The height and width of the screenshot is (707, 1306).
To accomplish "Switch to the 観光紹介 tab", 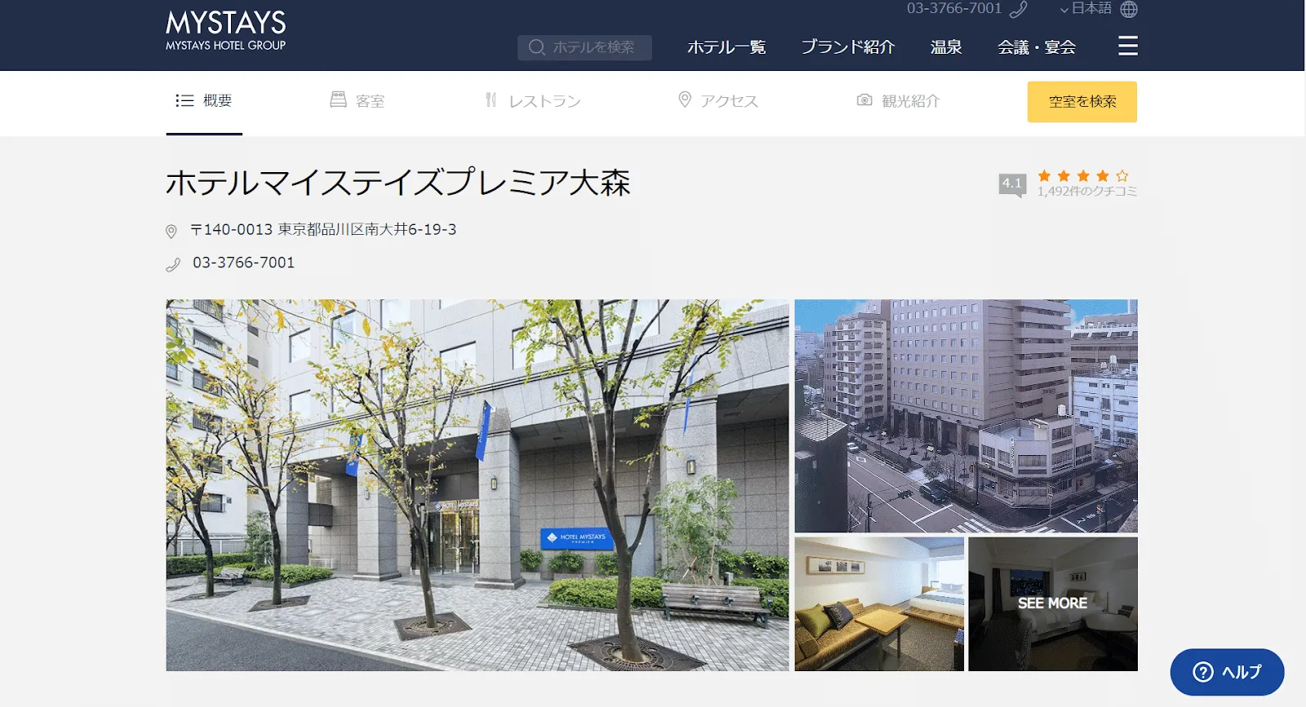I will tap(899, 101).
